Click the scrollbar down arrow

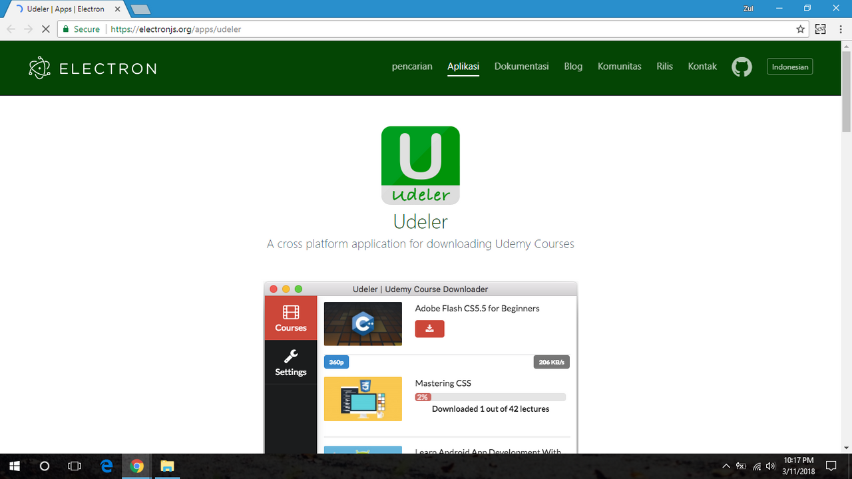[846, 448]
